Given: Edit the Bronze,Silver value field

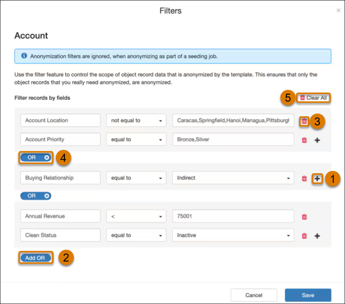Looking at the screenshot, I should coord(233,140).
